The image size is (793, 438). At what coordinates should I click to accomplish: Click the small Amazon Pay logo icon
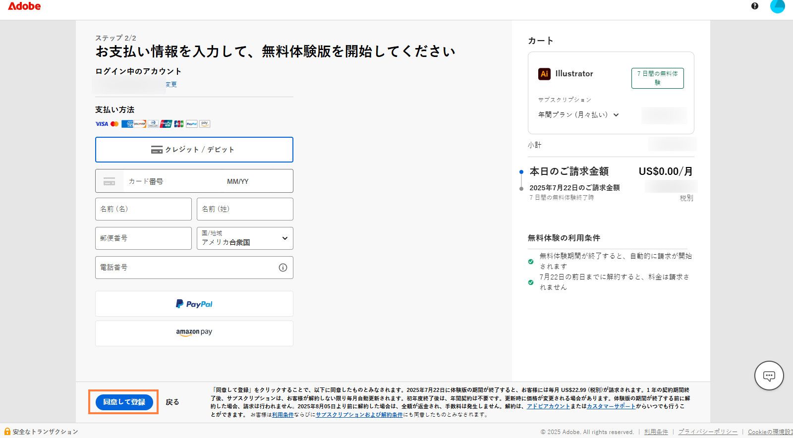[205, 124]
